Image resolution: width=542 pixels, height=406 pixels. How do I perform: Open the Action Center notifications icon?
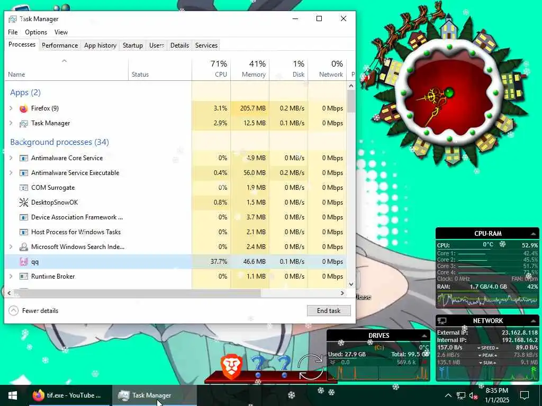(x=525, y=395)
